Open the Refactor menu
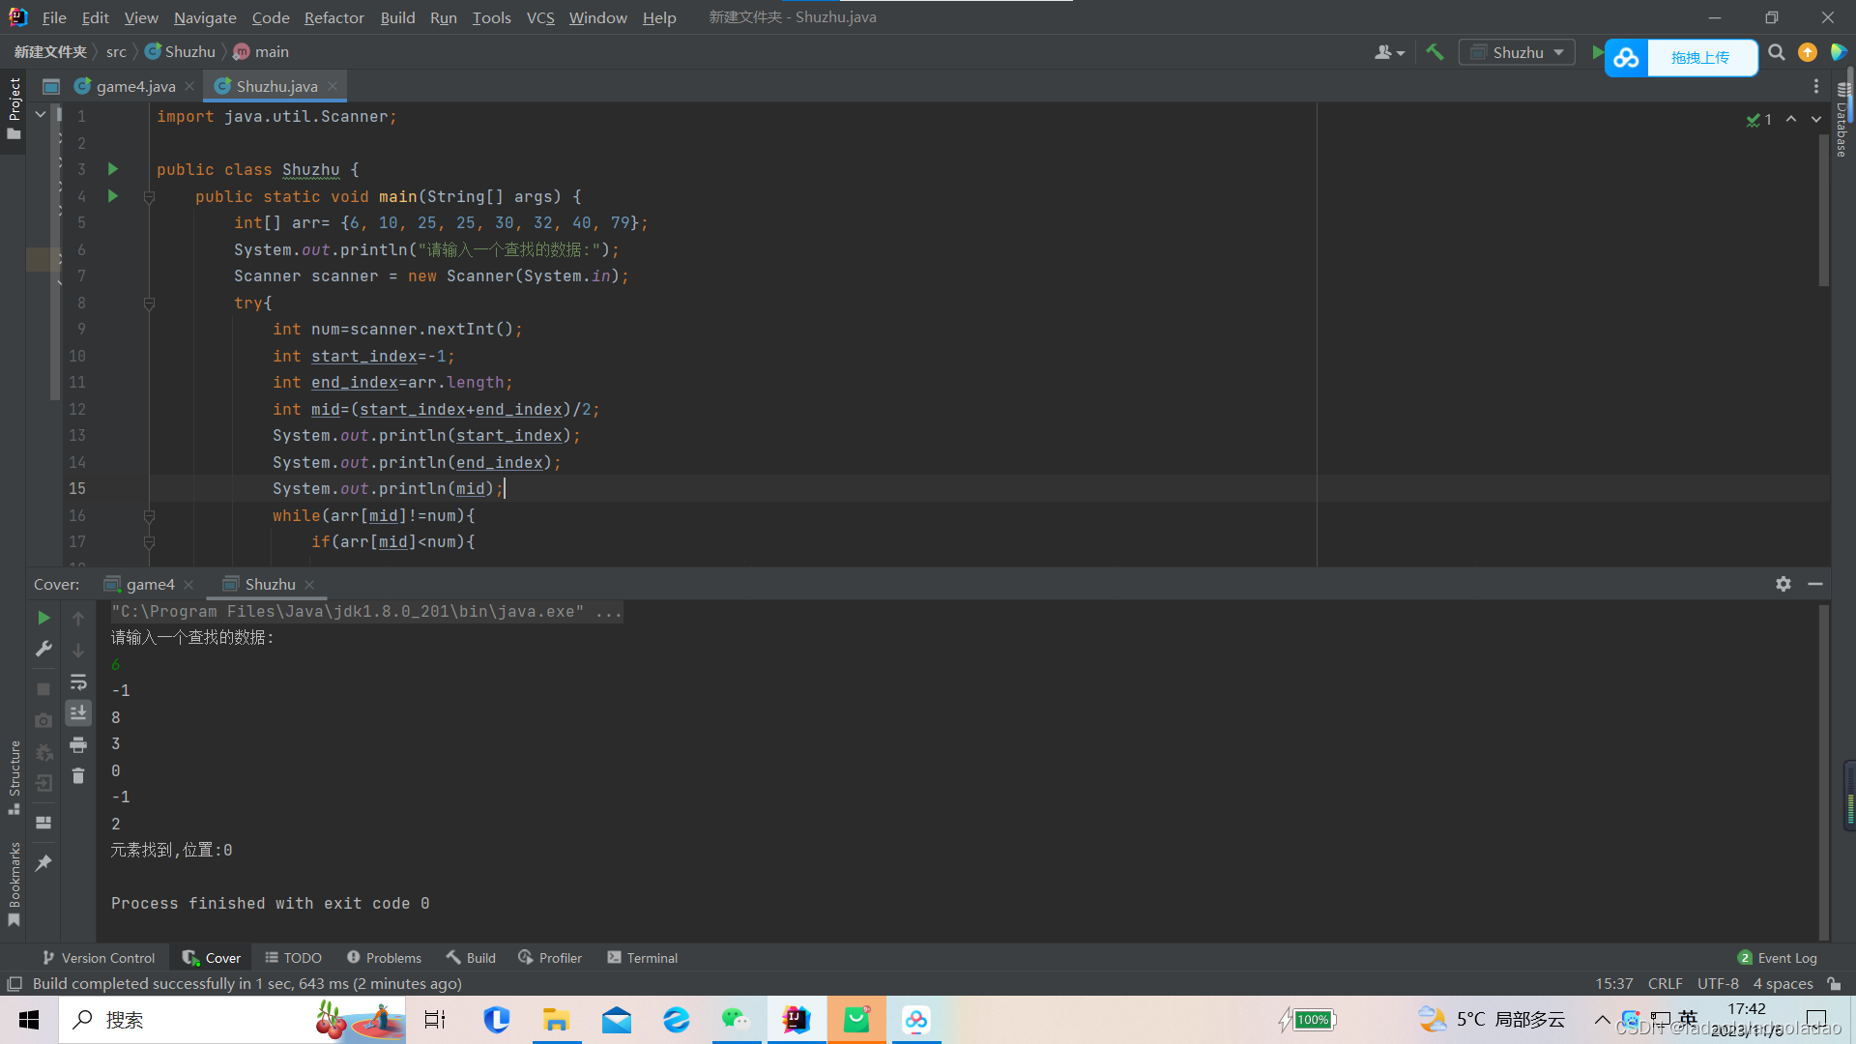The width and height of the screenshot is (1856, 1044). click(333, 17)
